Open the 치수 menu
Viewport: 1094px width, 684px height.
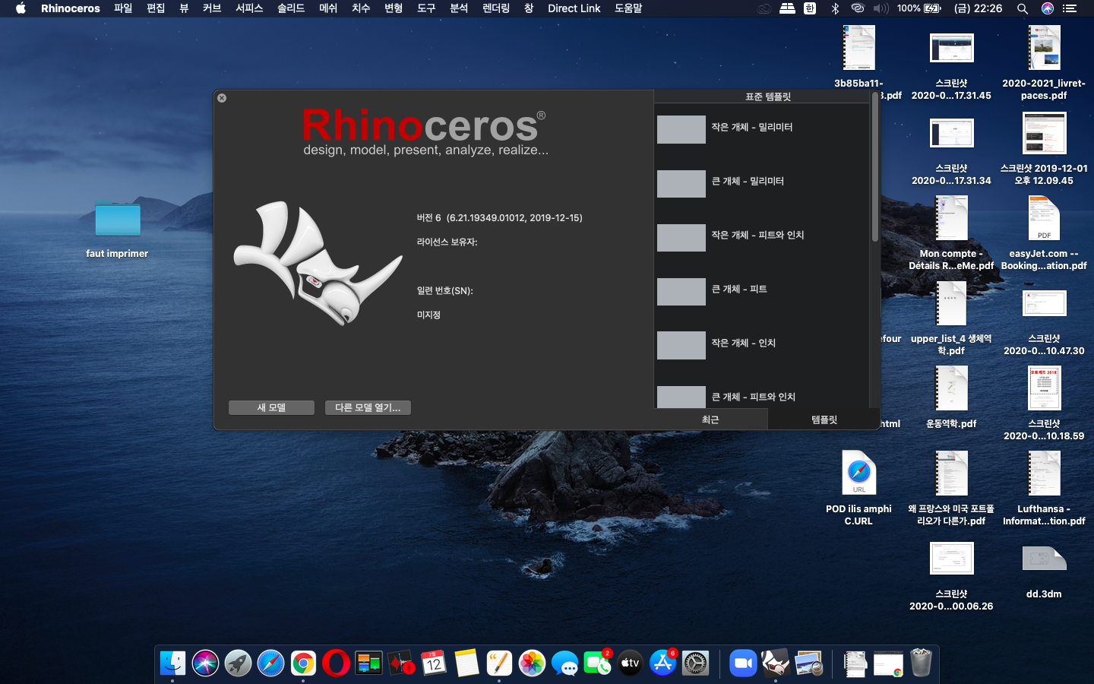pyautogui.click(x=361, y=8)
